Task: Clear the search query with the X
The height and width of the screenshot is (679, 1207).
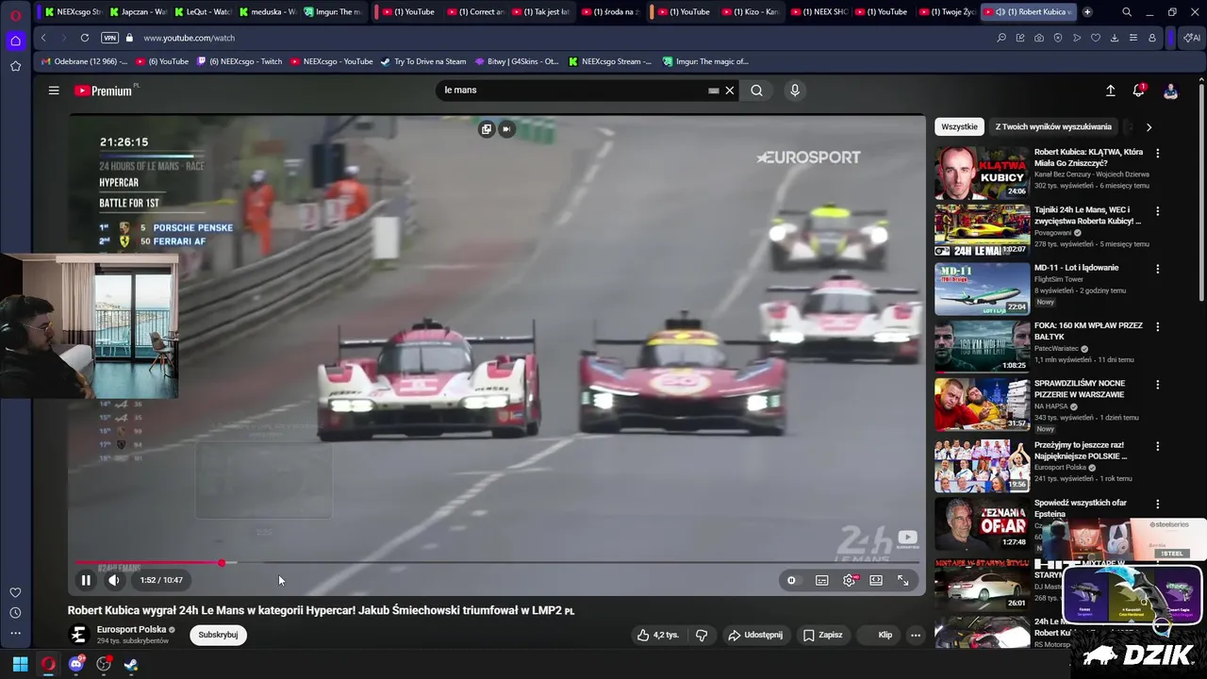Action: (730, 91)
